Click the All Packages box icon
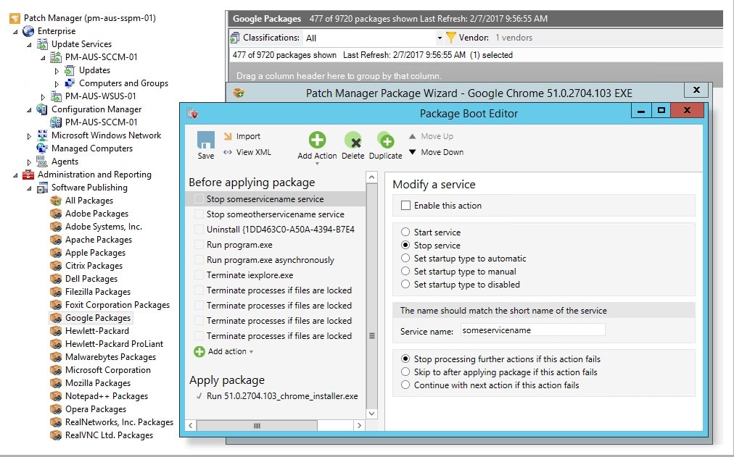The width and height of the screenshot is (734, 457). [x=56, y=201]
